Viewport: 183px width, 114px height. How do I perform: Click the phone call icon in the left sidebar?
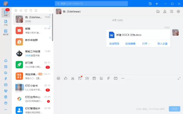coord(6,91)
